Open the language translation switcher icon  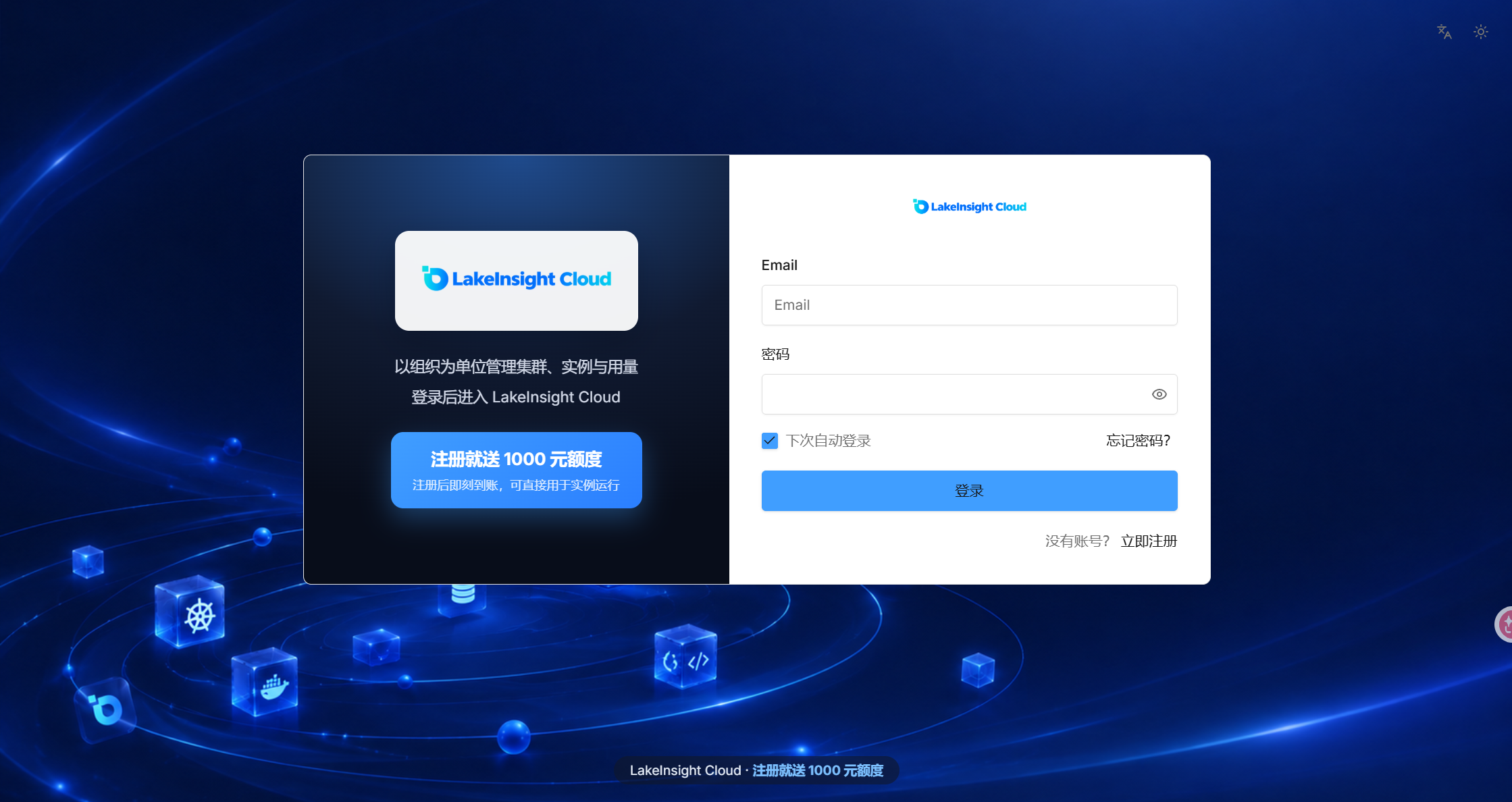[1444, 32]
